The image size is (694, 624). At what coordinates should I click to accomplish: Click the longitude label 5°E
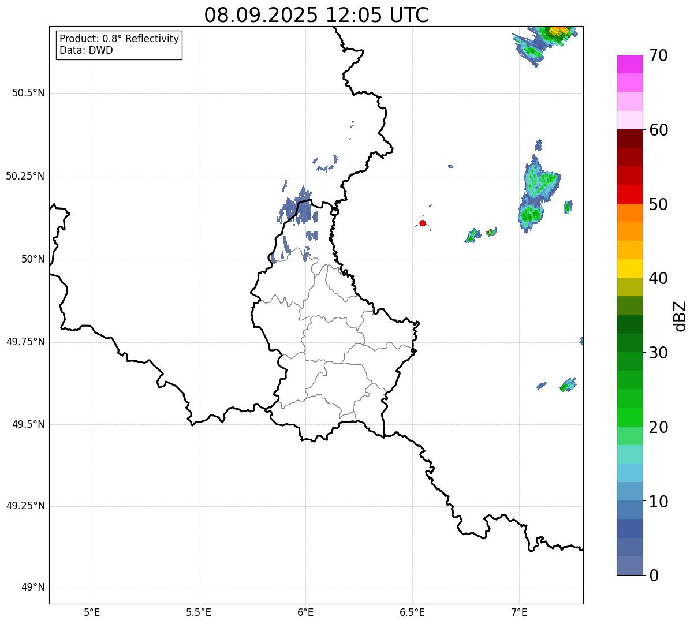click(x=92, y=612)
